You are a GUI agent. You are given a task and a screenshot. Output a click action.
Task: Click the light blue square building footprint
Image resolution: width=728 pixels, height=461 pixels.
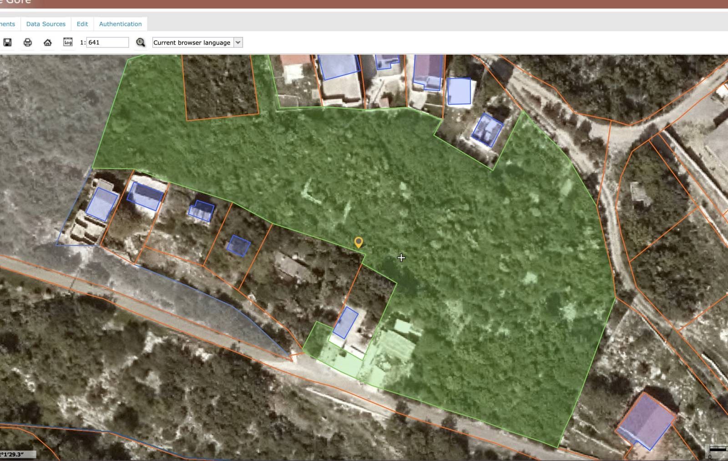459,91
